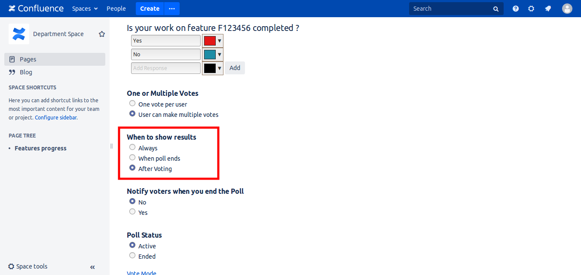Select One vote per user
This screenshot has height=275, width=581.
[132, 104]
